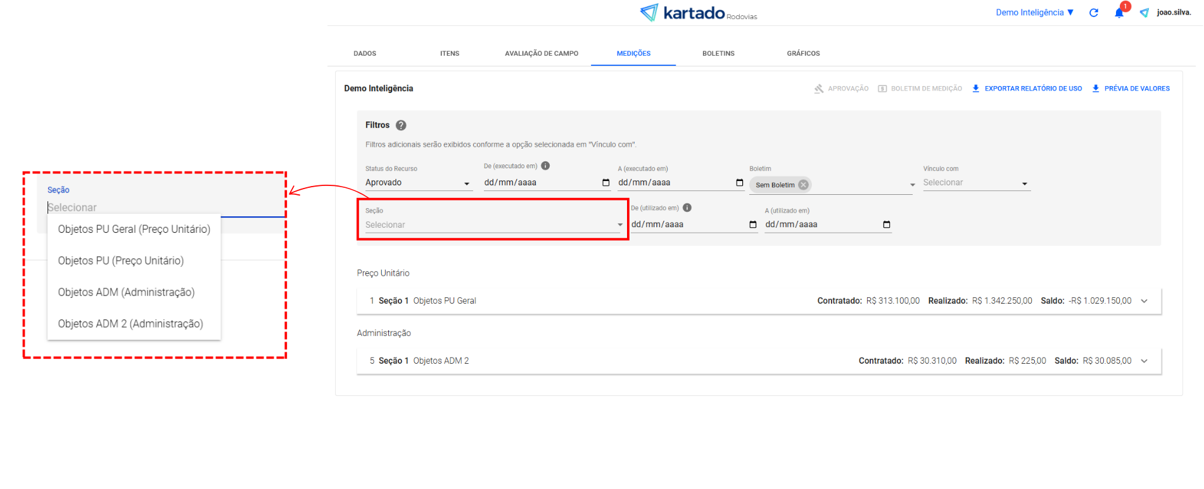Screen dimensions: 1204x489
Task: Switch to the Avaliação de Campo tab
Action: click(x=542, y=54)
